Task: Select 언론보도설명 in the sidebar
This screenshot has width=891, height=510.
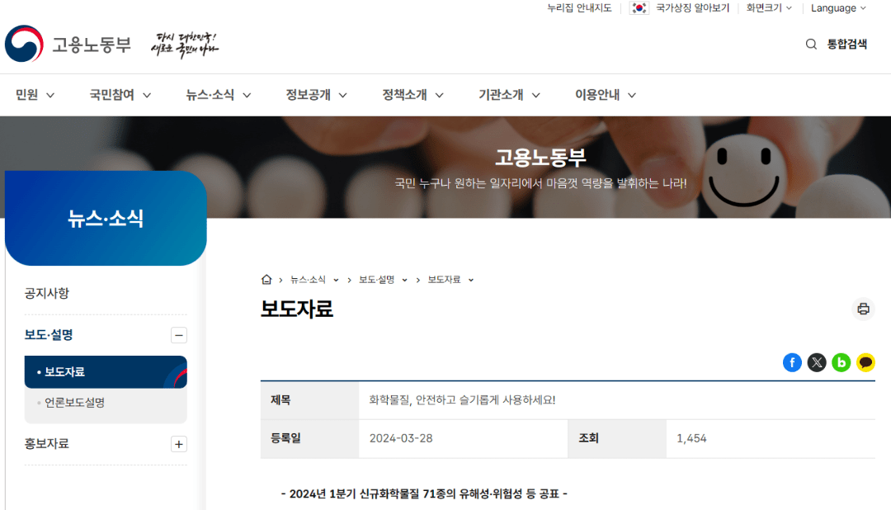Action: (74, 404)
